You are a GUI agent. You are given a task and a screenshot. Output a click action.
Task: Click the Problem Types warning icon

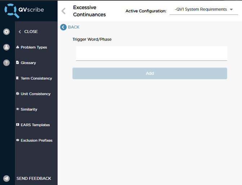(18, 47)
